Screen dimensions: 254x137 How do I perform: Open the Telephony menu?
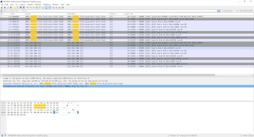47,4
